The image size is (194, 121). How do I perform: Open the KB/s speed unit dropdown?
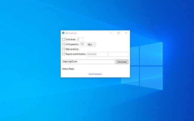[x=92, y=44]
